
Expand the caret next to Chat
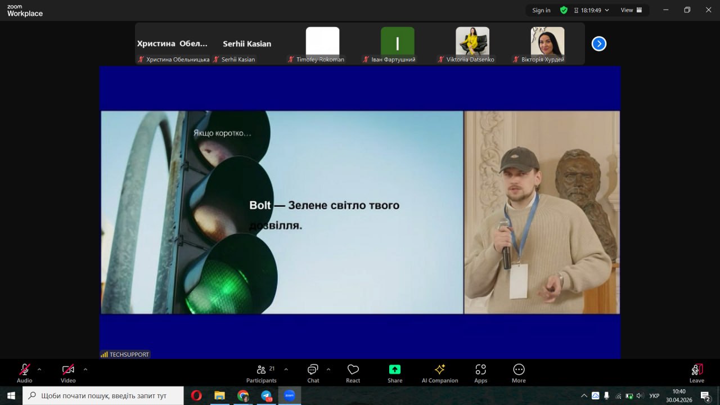pos(328,370)
